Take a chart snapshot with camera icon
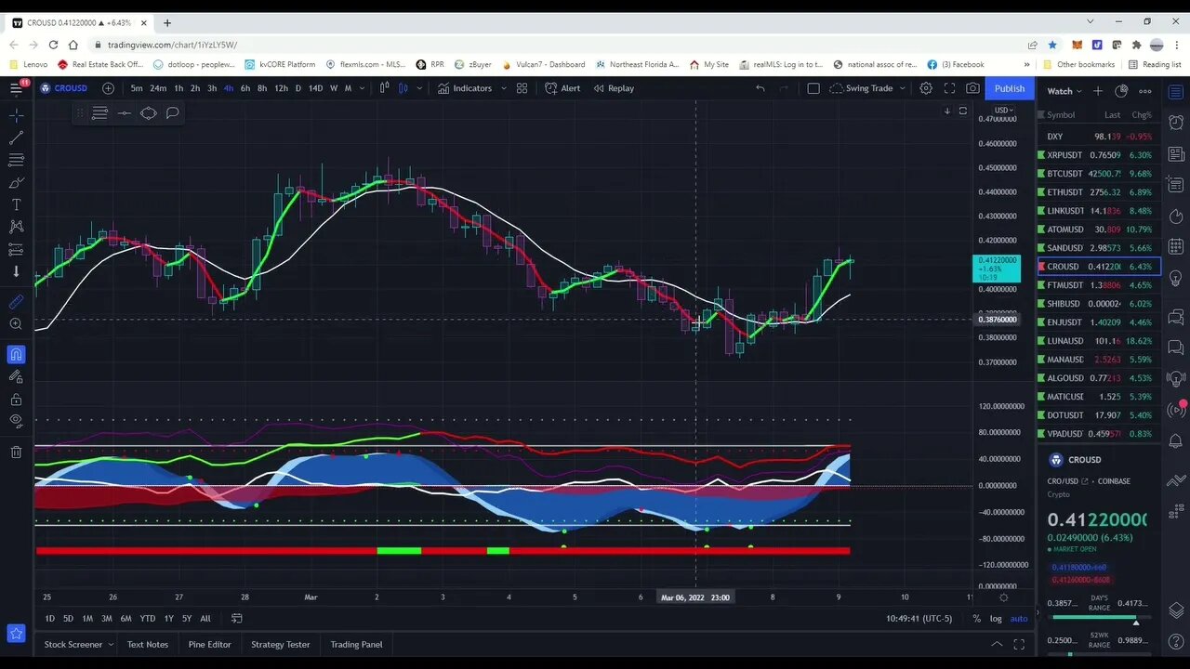 pyautogui.click(x=972, y=88)
